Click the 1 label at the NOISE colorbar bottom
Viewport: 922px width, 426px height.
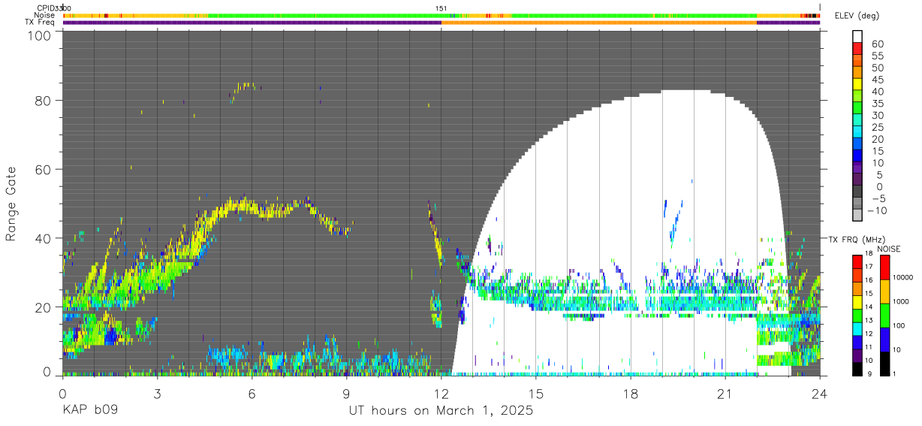[894, 374]
